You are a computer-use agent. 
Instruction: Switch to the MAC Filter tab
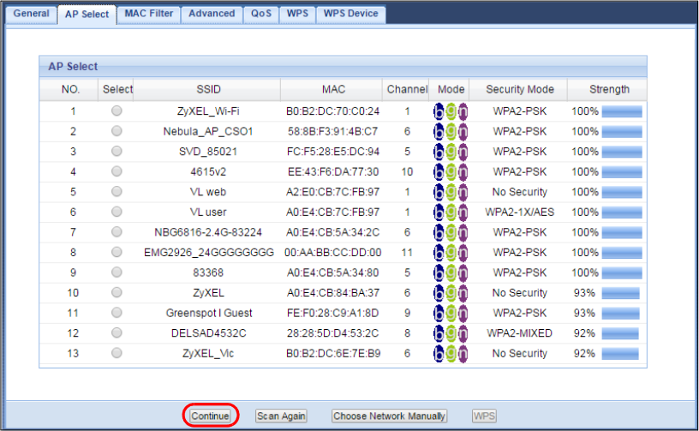coord(148,14)
